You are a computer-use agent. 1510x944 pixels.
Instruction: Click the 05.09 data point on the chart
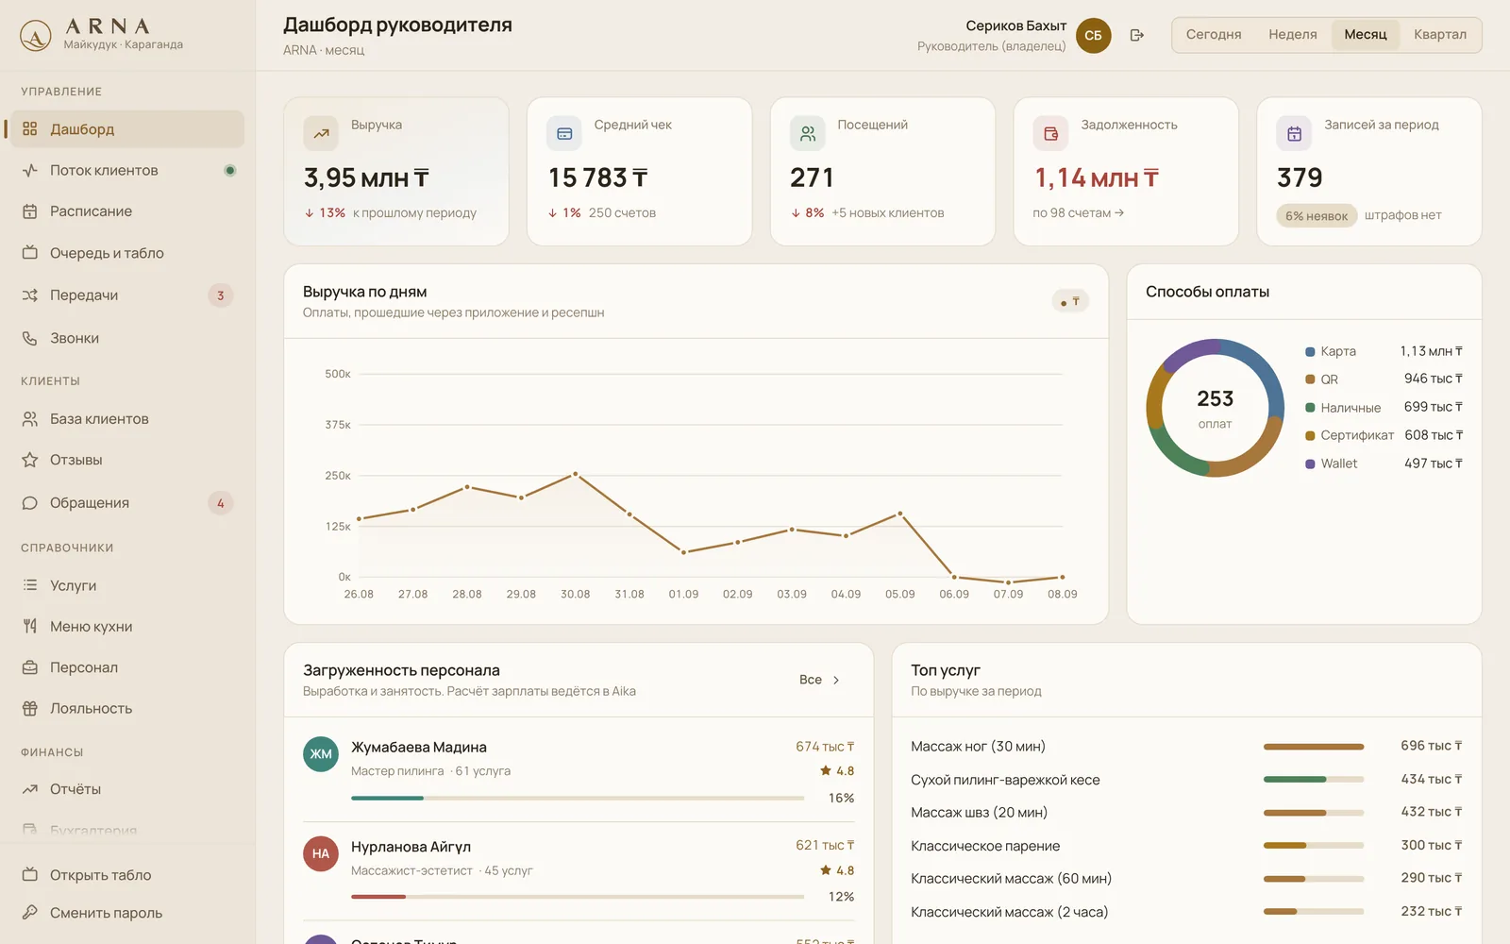pos(900,514)
